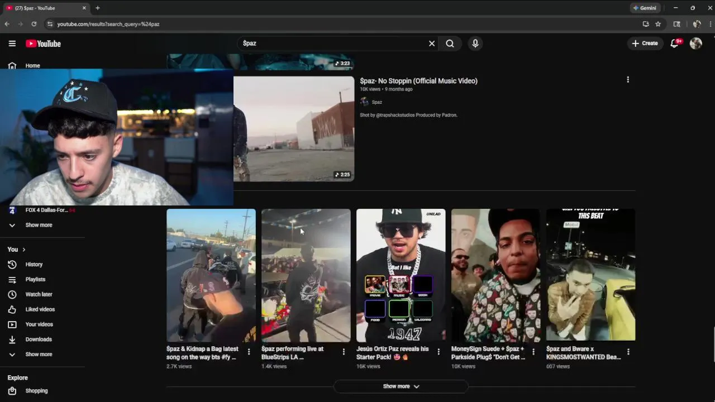This screenshot has width=715, height=402.
Task: Click the Jesús Ortiz Paz reveals title text
Action: [x=393, y=353]
